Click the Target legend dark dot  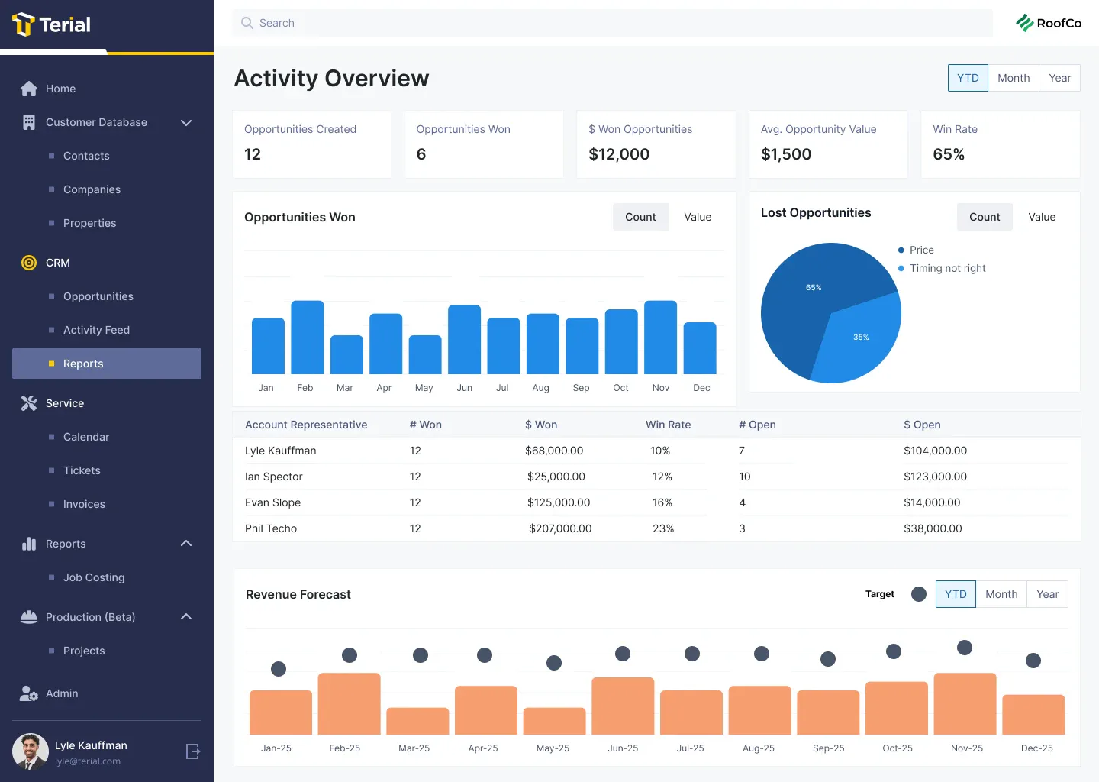click(919, 594)
